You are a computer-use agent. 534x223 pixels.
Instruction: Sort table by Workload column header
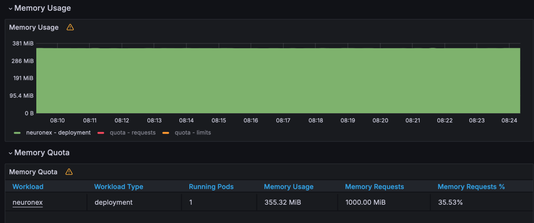pos(28,187)
